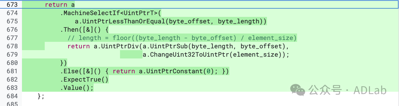Screen dimensions: 399x106
Task: Click line number 682
Action: [10, 79]
